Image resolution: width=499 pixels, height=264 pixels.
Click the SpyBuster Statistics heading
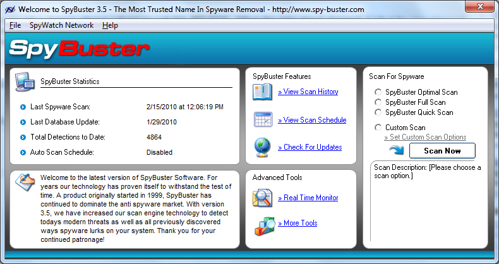pyautogui.click(x=70, y=81)
